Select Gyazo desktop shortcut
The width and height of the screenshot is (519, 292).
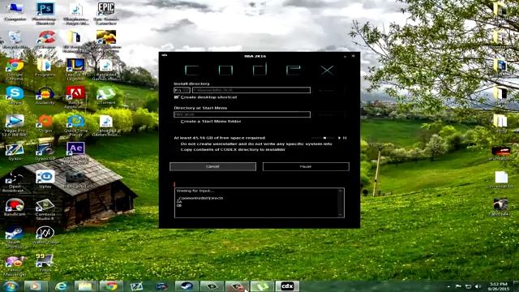[x=15, y=152]
